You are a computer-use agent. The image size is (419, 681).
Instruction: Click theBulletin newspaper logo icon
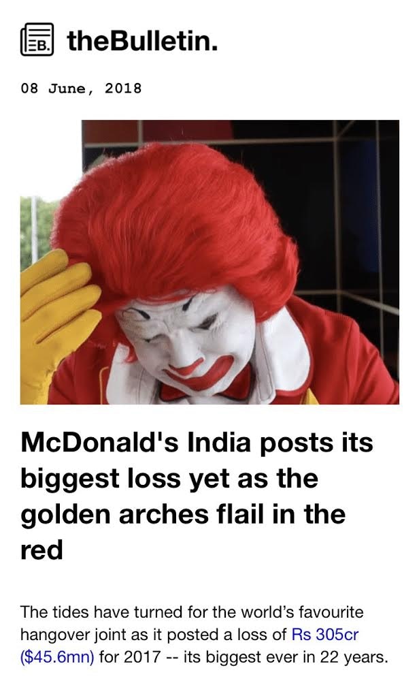point(37,39)
